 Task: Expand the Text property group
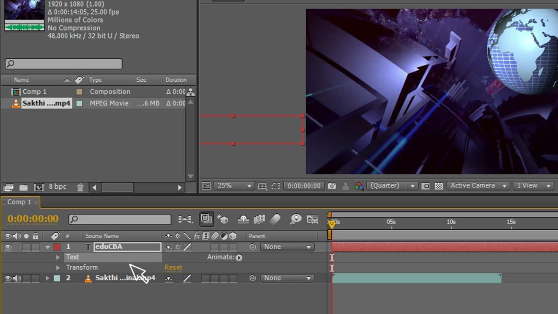(x=58, y=257)
